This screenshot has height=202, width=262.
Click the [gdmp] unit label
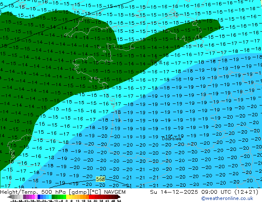coord(79,192)
